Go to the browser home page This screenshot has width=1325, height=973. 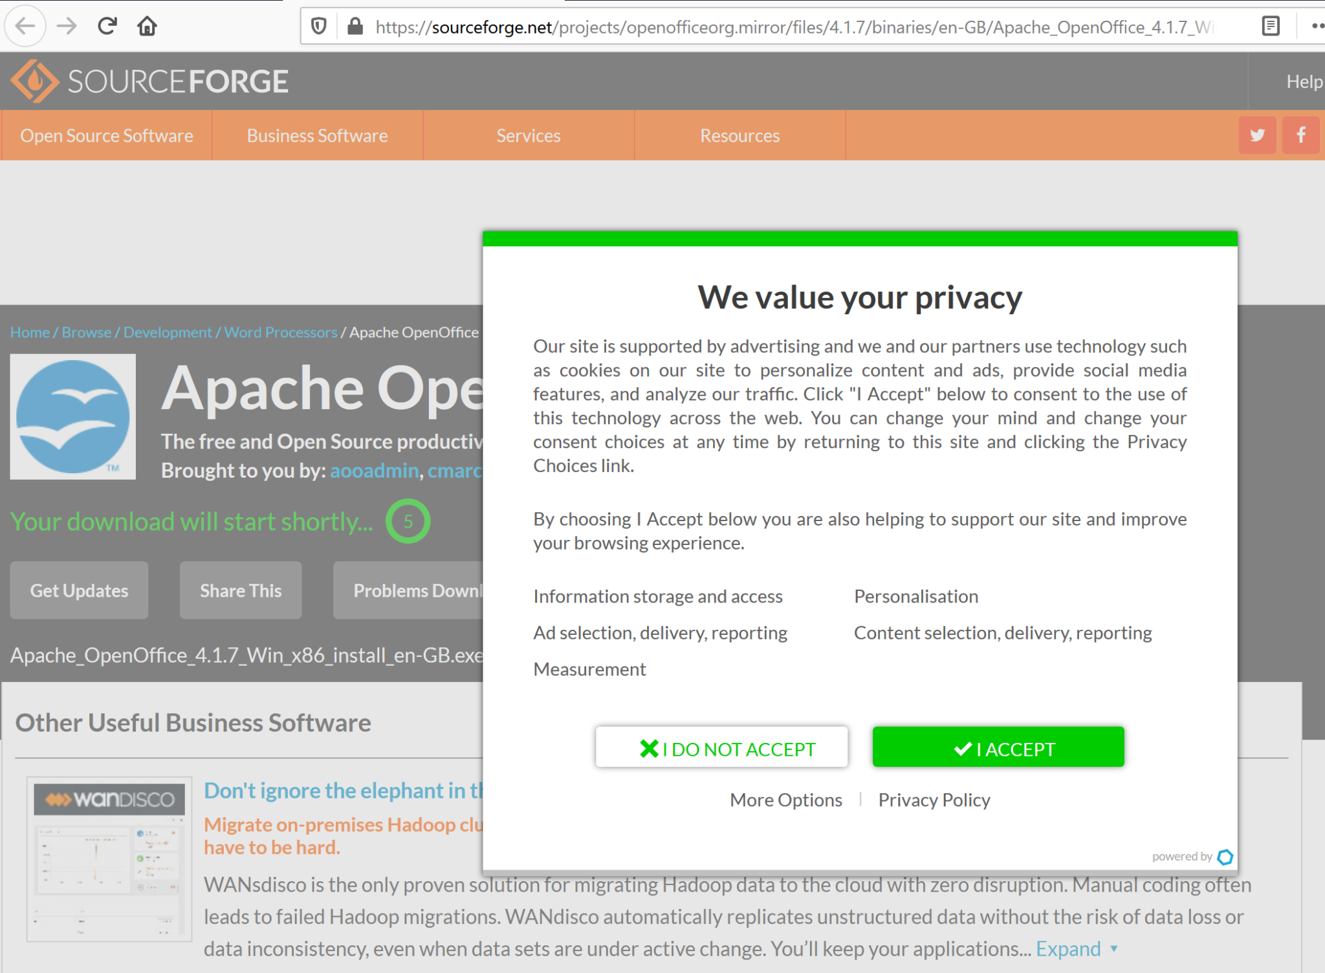(147, 26)
